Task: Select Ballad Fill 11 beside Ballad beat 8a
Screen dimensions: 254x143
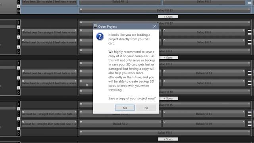Action: 204,114
